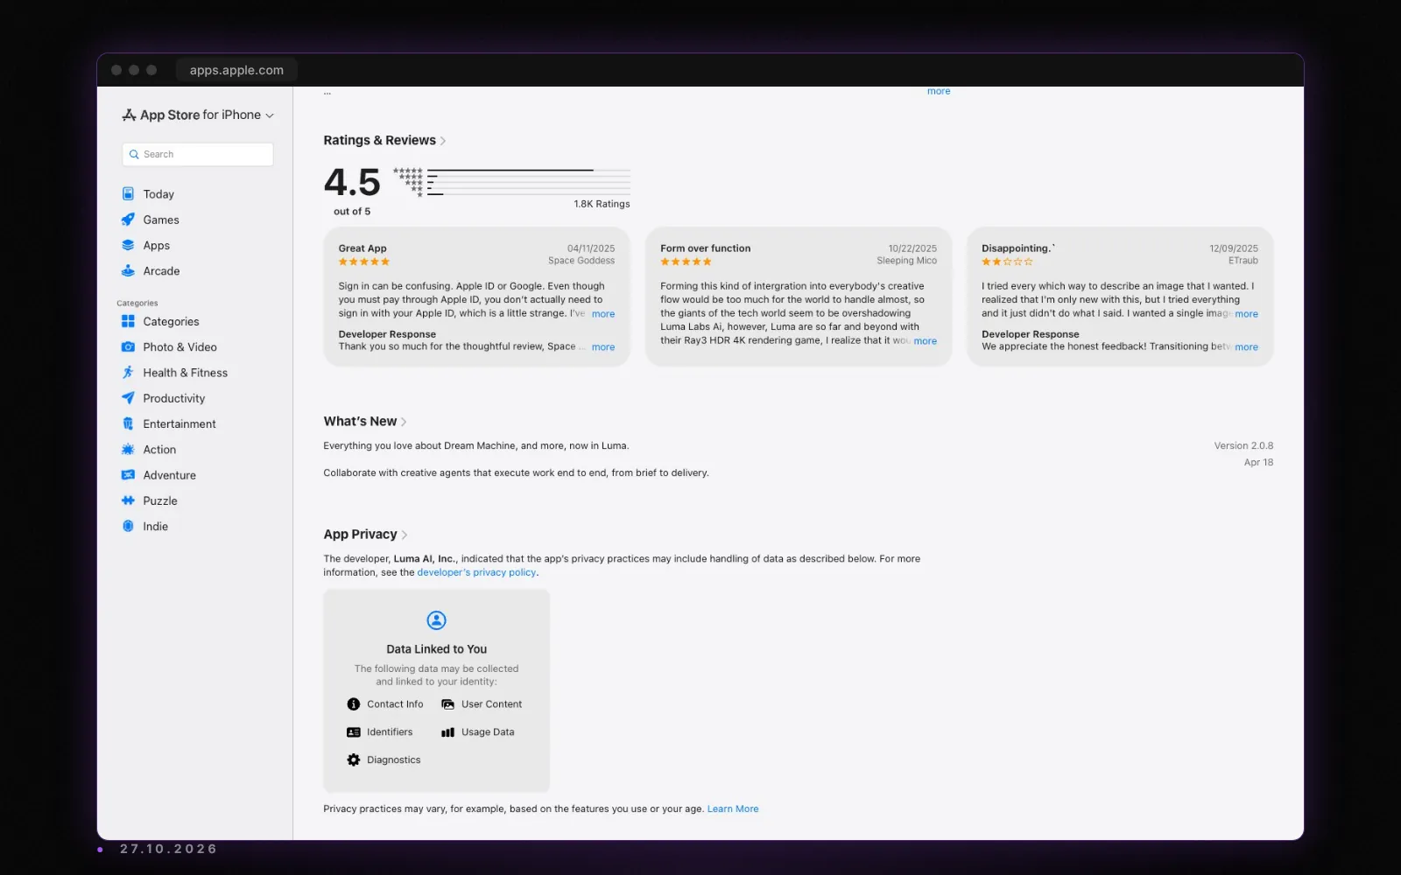Click the more link above Ratings
This screenshot has width=1401, height=875.
pyautogui.click(x=939, y=91)
